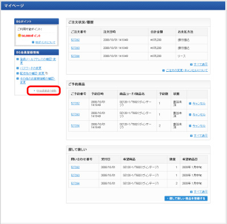The height and width of the screenshot is (224, 227).
Task: Click the arrow icon beside the delivery address link
Action: coord(18,73)
